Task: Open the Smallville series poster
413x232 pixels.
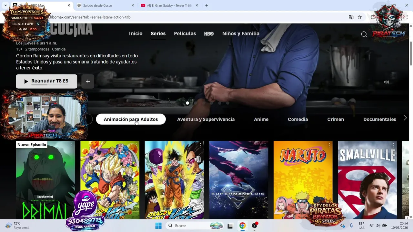Action: click(367, 180)
